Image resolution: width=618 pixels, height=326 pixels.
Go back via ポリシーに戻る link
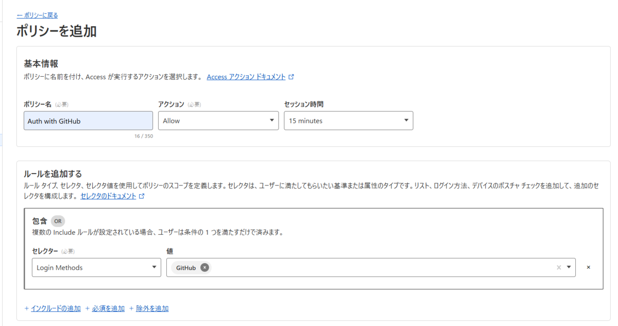pos(37,15)
